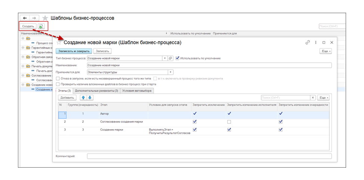Click folder icon of Гарантийные group
Image resolution: width=364 pixels, height=180 pixels.
click(x=28, y=48)
